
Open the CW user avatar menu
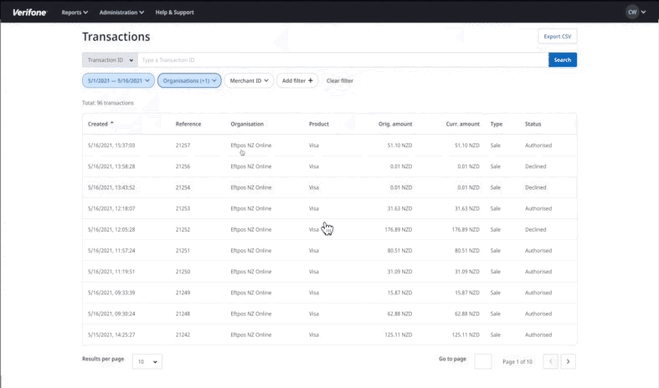[636, 13]
